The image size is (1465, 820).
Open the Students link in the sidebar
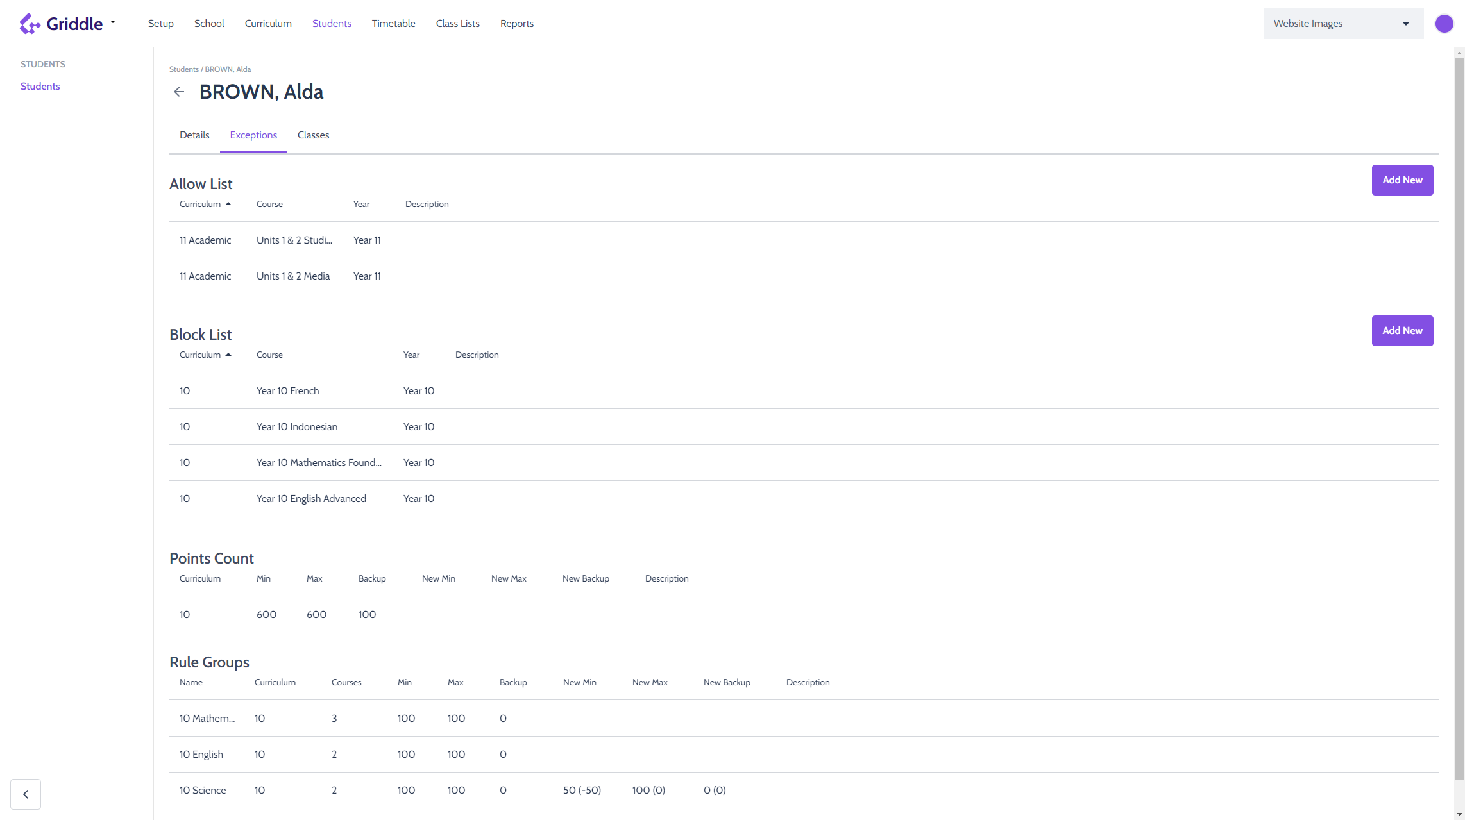(40, 87)
